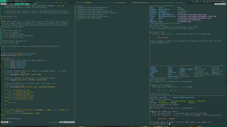
Task: Click the '~/test-gev/dotfiles $' empty prompt
Action: 160,43
